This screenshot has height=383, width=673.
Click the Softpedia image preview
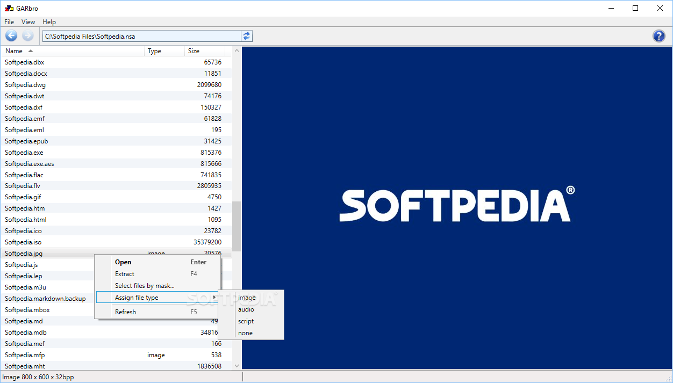click(457, 208)
